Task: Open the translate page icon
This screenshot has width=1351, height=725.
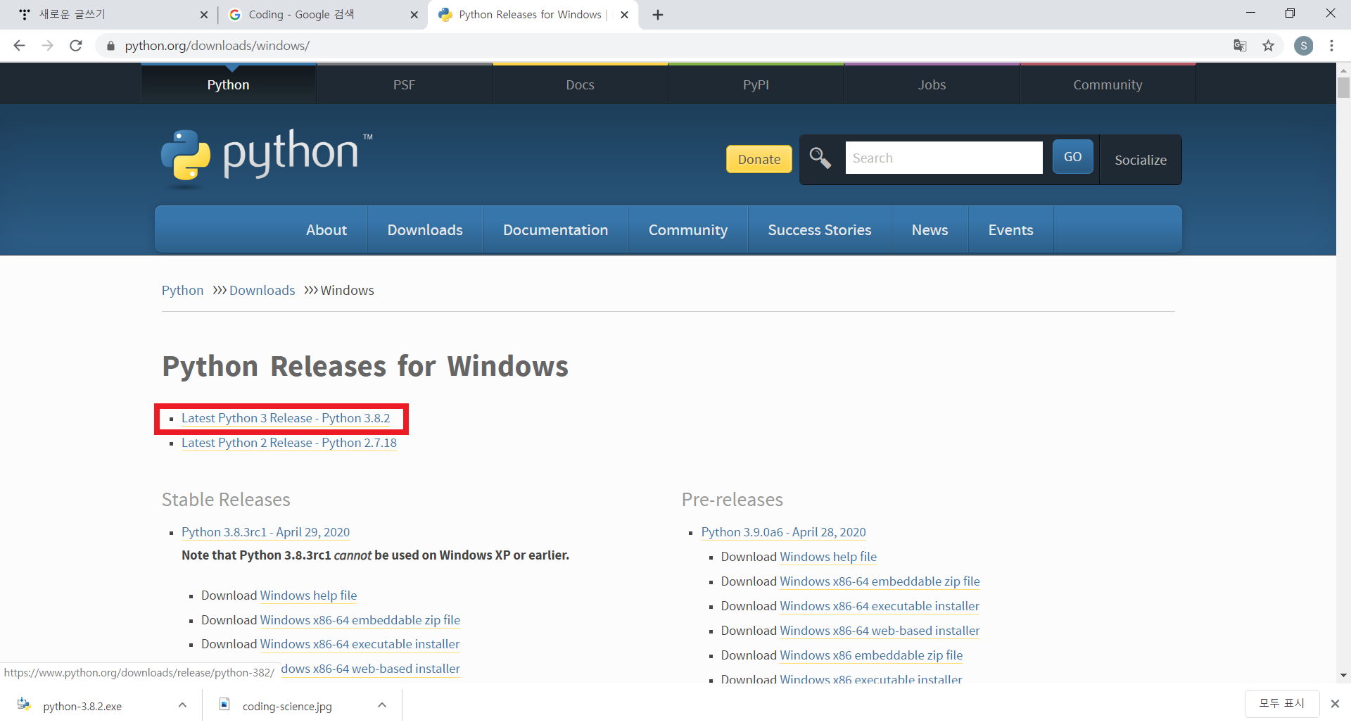Action: [x=1240, y=46]
